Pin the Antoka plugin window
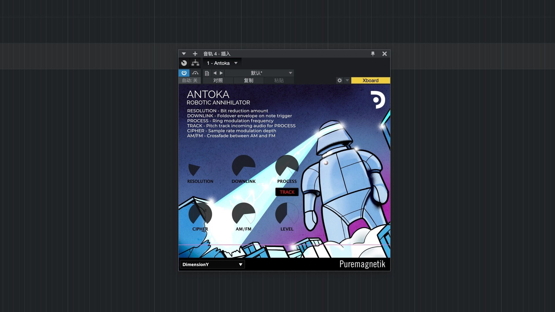555x312 pixels. (373, 54)
